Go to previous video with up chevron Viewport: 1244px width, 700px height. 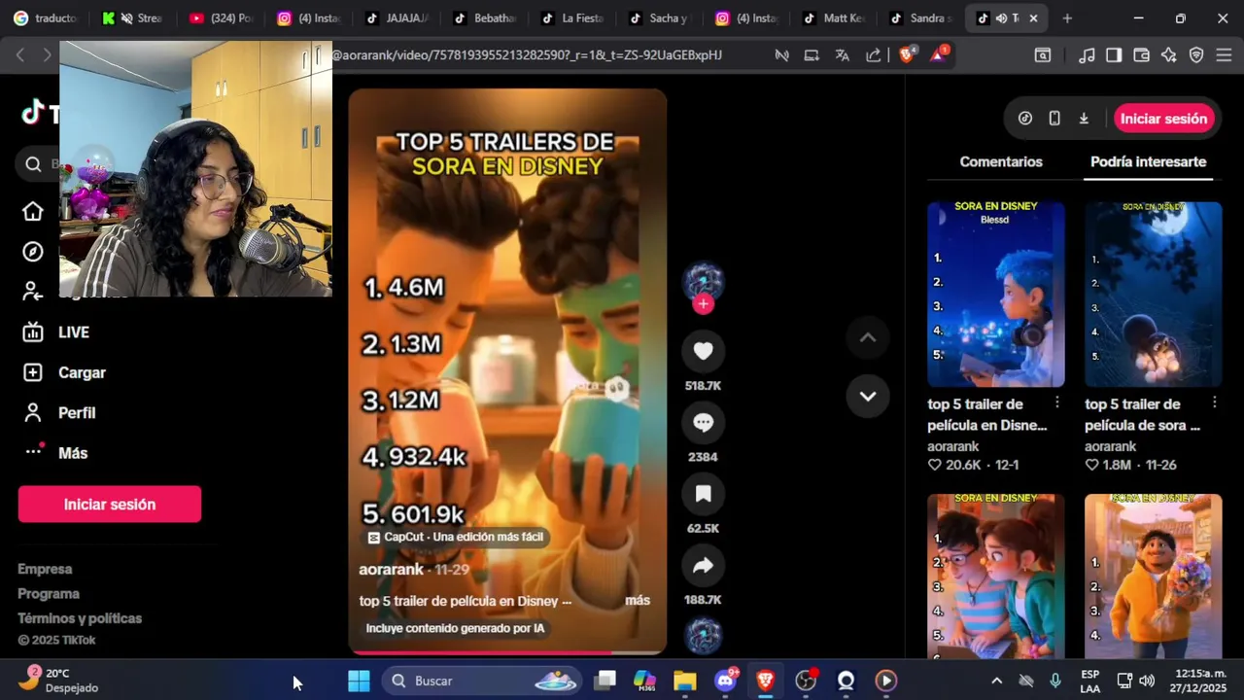[x=868, y=338]
